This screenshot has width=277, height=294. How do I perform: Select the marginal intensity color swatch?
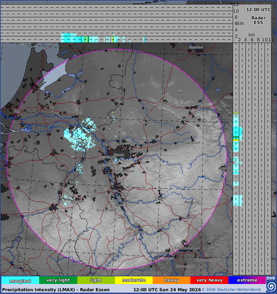tap(20, 280)
